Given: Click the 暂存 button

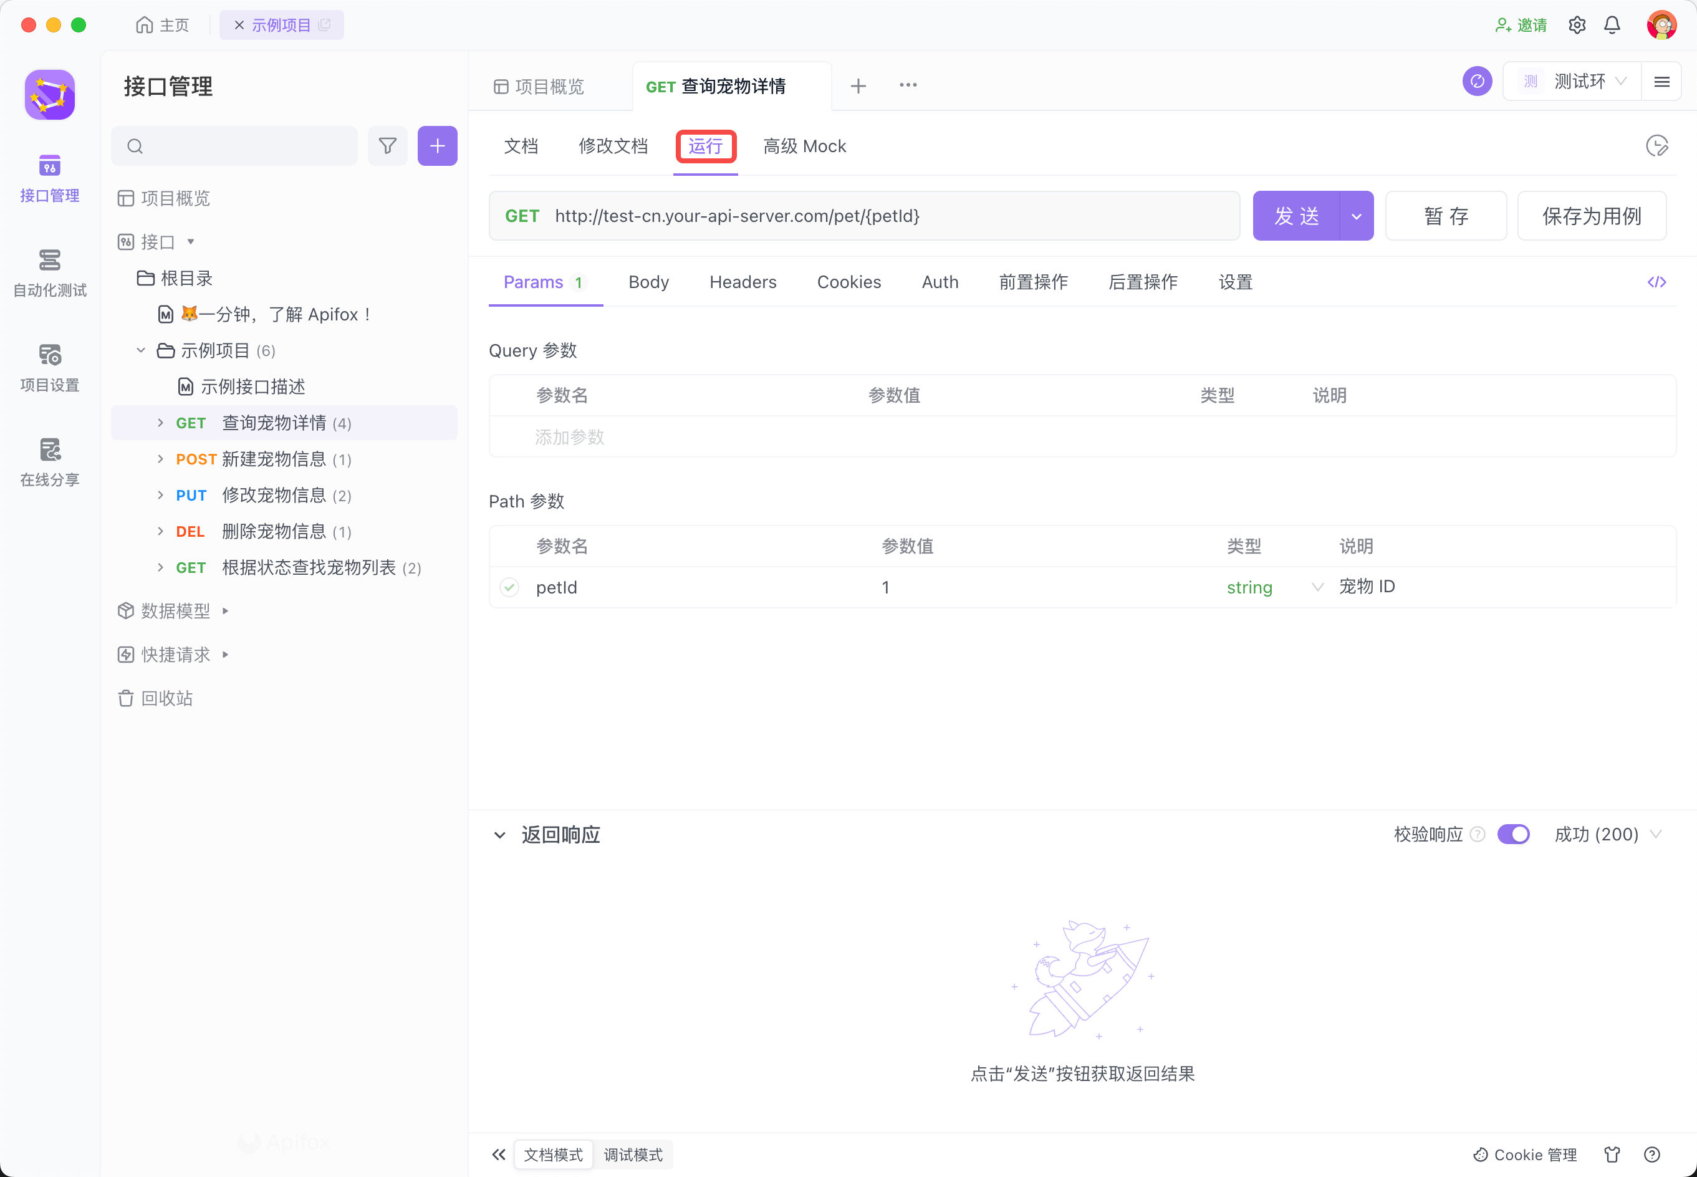Looking at the screenshot, I should click(1446, 216).
